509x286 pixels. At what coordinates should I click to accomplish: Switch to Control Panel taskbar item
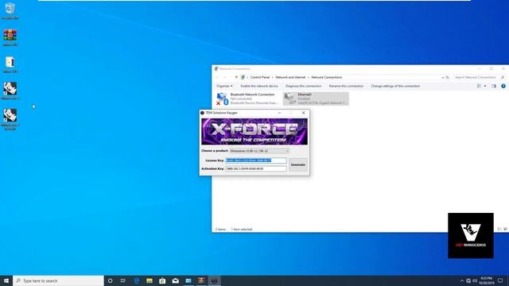coord(188,280)
